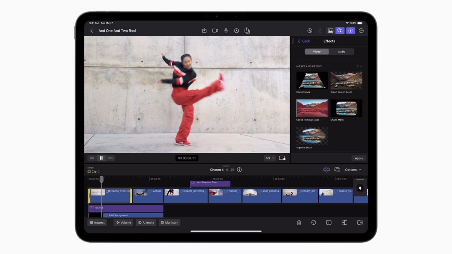Screen dimensions: 452x254
Task: Trim end to playhead icon
Action: click(360, 223)
